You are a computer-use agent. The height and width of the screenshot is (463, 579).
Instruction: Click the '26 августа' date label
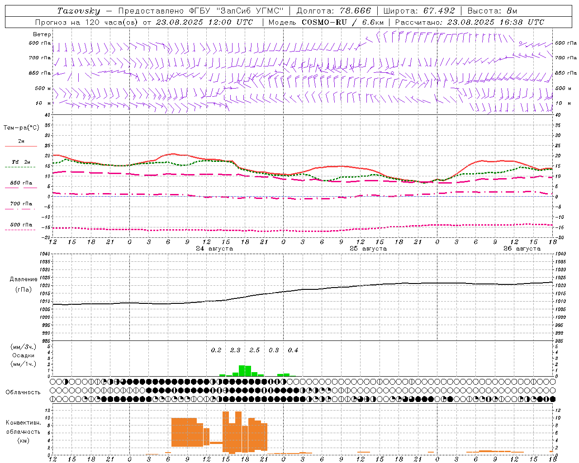coord(522,249)
